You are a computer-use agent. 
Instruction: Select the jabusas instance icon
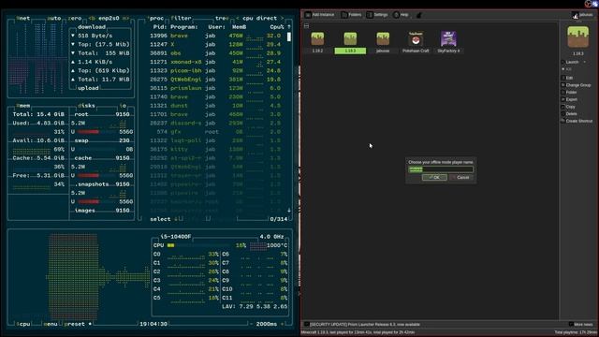(x=383, y=38)
